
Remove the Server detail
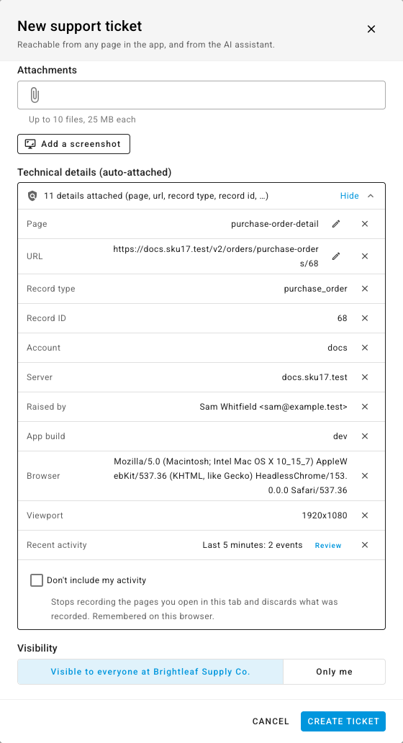365,377
